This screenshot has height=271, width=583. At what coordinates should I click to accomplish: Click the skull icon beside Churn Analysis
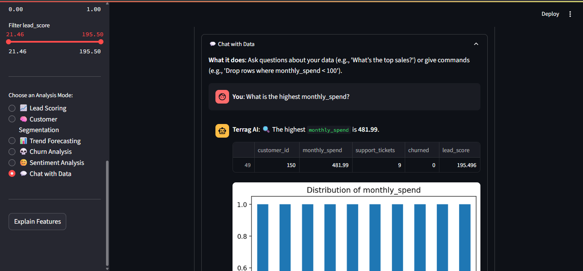point(24,152)
